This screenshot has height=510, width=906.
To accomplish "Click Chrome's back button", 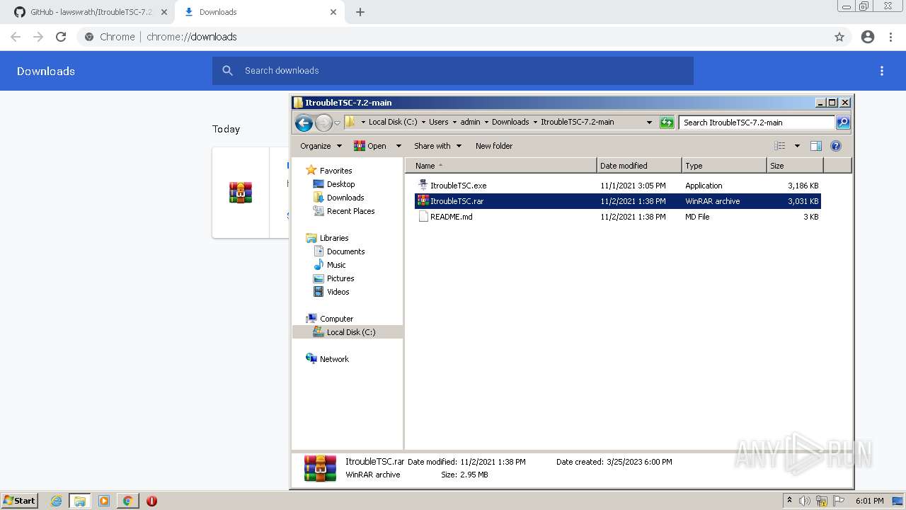I will pyautogui.click(x=16, y=37).
